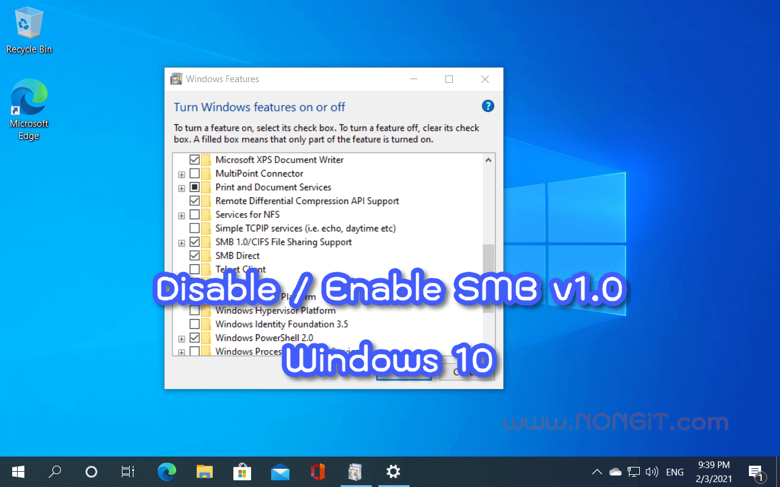This screenshot has height=487, width=780.
Task: Open Cortana circle in taskbar
Action: pos(91,472)
